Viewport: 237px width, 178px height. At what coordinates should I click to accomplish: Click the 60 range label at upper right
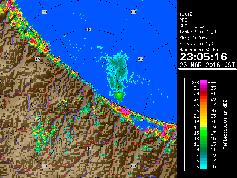pos(133,12)
